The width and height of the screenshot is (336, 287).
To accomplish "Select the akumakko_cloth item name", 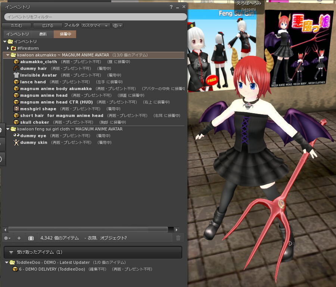I will [x=38, y=62].
